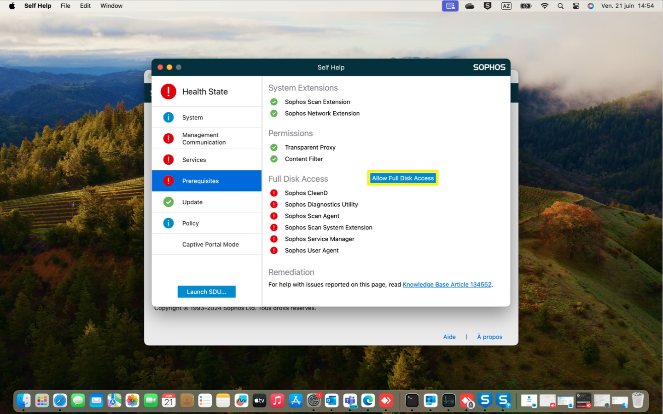Click the System Extensions heading
Screen dimensions: 663x414
click(x=303, y=88)
